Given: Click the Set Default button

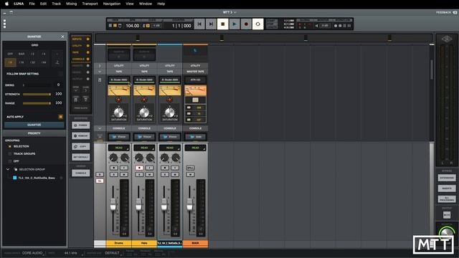Looking at the screenshot, I should [81, 157].
